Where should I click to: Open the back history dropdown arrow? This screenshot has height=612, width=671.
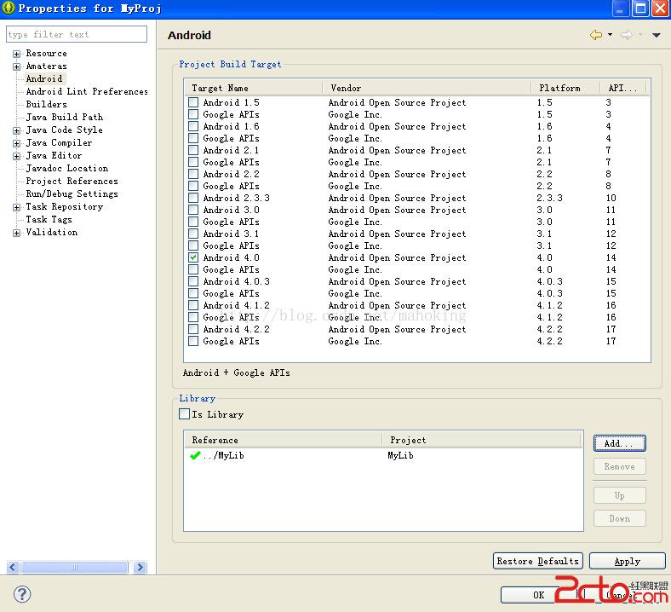[x=611, y=35]
